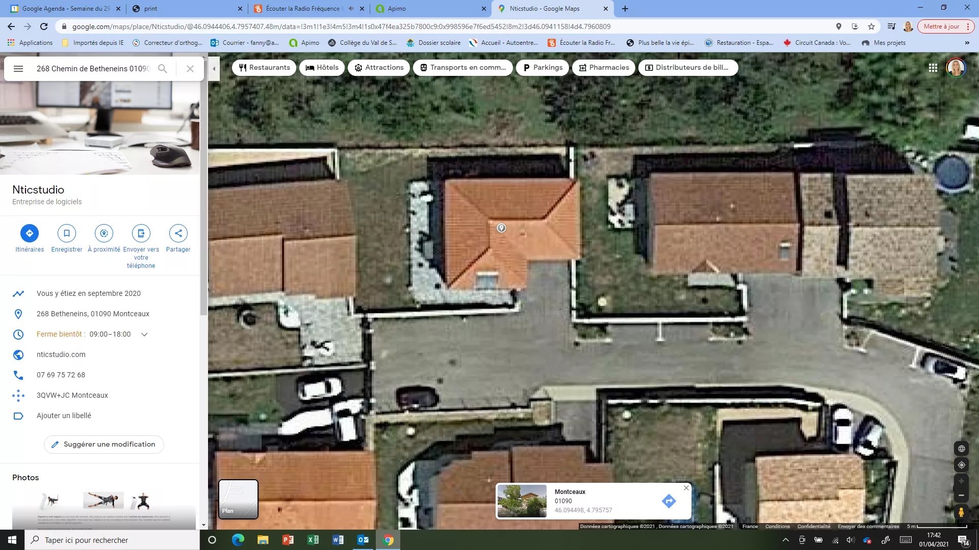Viewport: 979px width, 550px height.
Task: Select the Transports en commun chip
Action: coord(463,67)
